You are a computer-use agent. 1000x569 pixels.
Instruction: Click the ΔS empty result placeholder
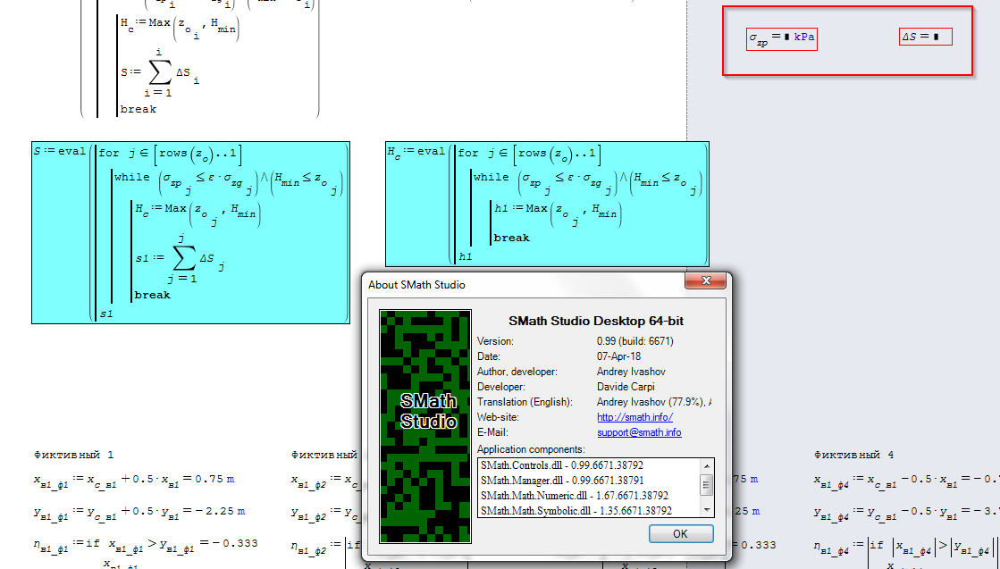tap(925, 36)
